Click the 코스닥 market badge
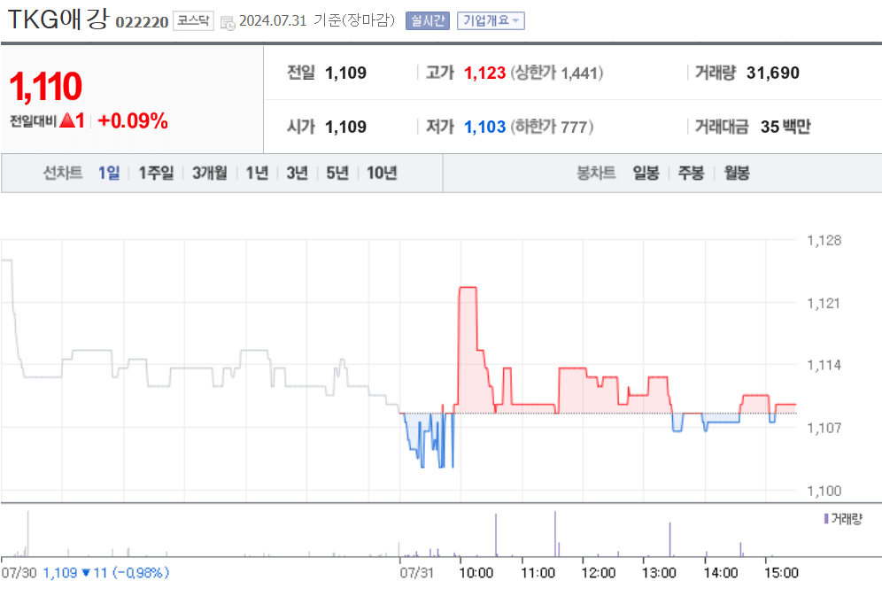882x604 pixels. pos(193,20)
